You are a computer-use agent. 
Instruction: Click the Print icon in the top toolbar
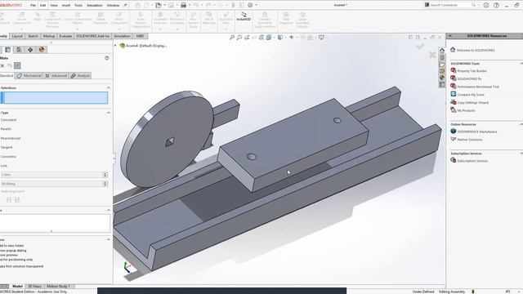point(183,5)
